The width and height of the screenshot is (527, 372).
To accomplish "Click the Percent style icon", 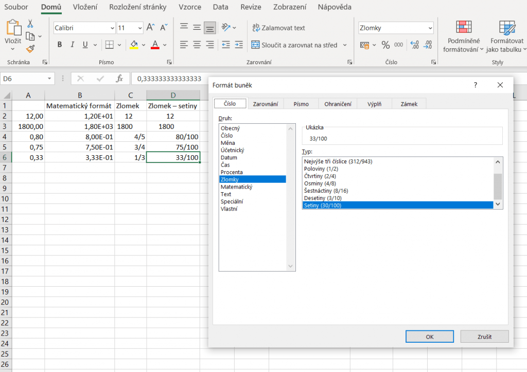I will [x=385, y=45].
